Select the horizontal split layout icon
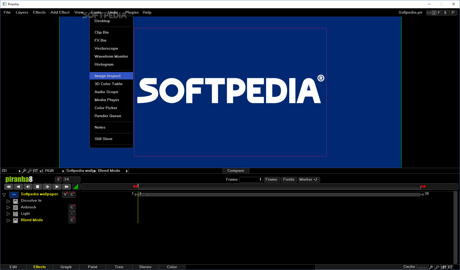460x270 pixels. coord(429,13)
